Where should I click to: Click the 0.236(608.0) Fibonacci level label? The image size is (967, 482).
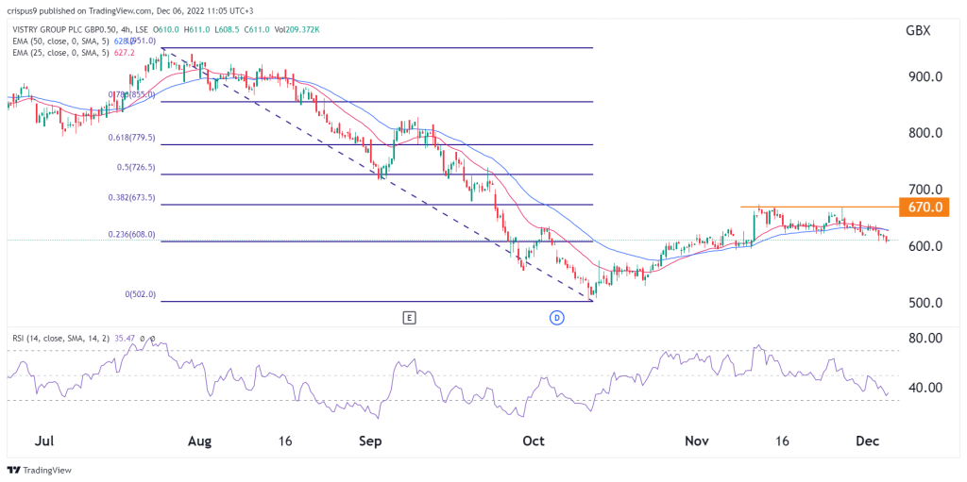click(x=130, y=235)
